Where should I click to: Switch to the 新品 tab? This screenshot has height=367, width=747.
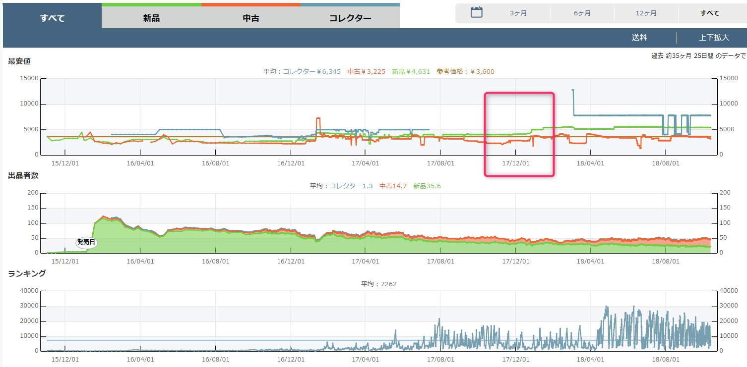(151, 18)
